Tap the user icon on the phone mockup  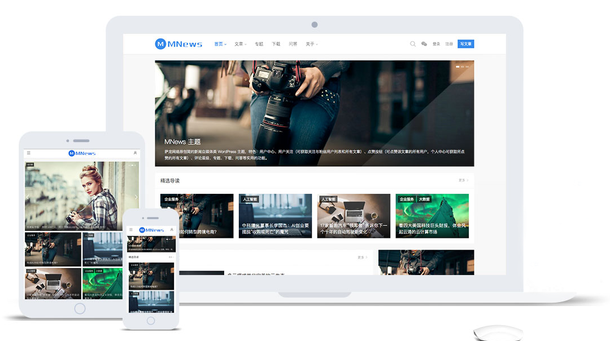(172, 230)
